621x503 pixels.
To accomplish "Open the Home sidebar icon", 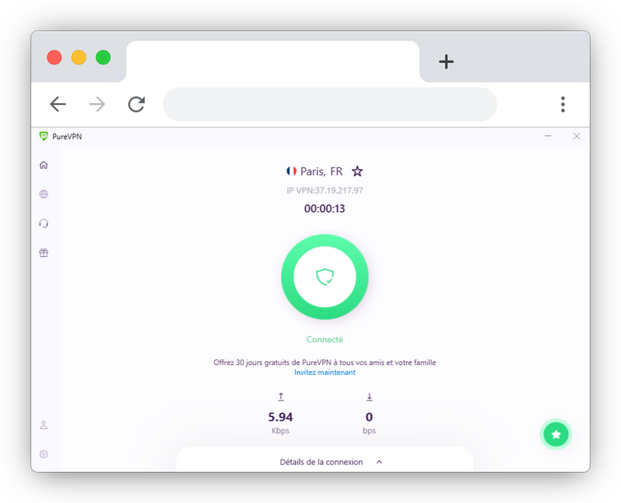I will [43, 165].
